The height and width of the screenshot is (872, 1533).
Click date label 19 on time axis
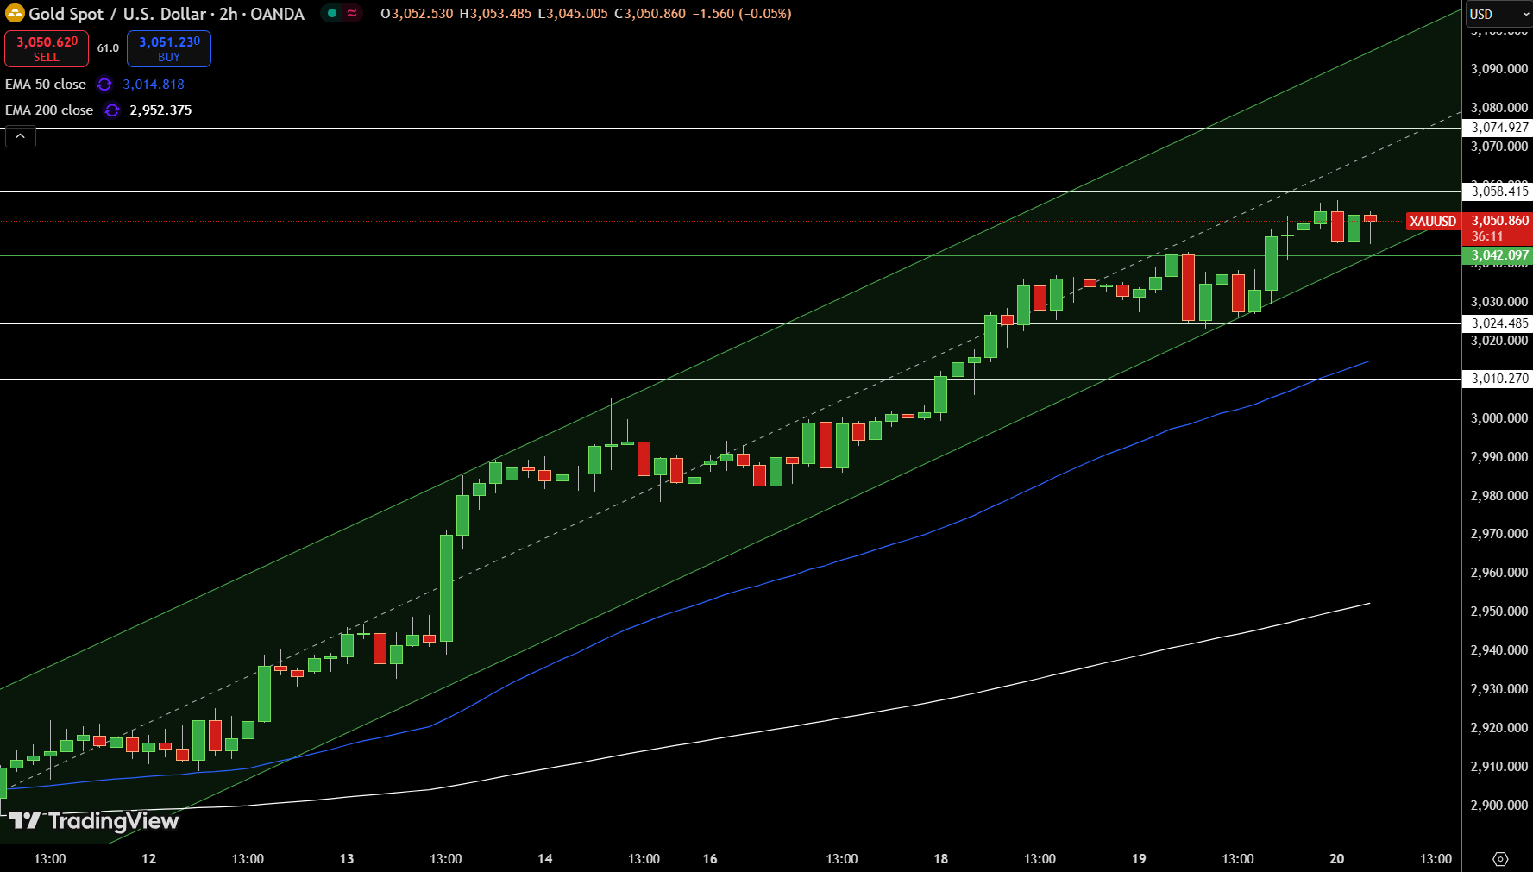coord(1139,859)
